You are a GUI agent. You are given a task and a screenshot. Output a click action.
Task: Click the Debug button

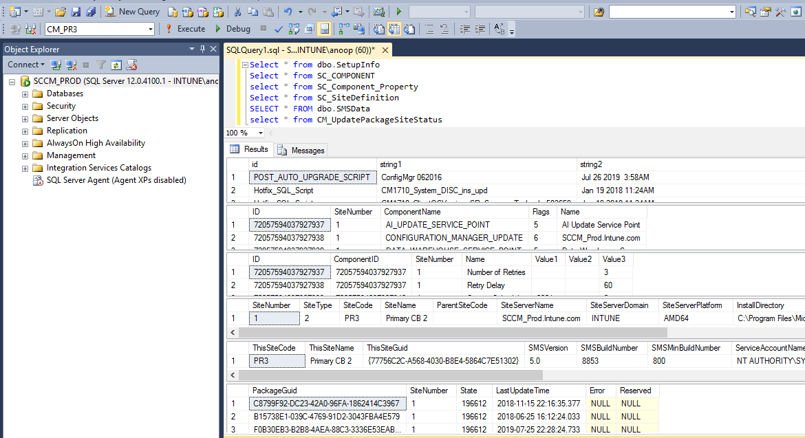[233, 30]
